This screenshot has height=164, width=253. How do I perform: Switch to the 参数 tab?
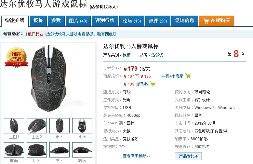coord(56,21)
